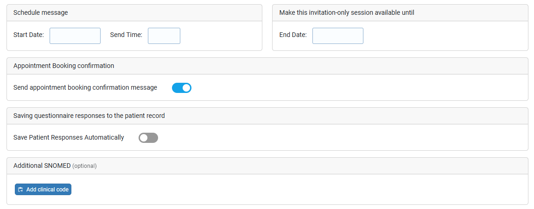Disable appointment booking confirmation message toggle
Screen dimensions: 534x209
coord(181,88)
